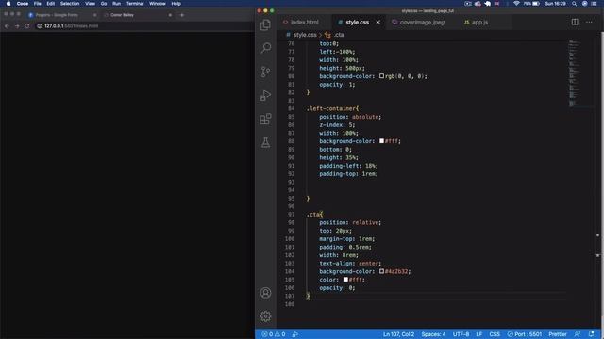Click the no-ports-forwarded status bar icon
The height and width of the screenshot is (339, 604).
click(295, 334)
